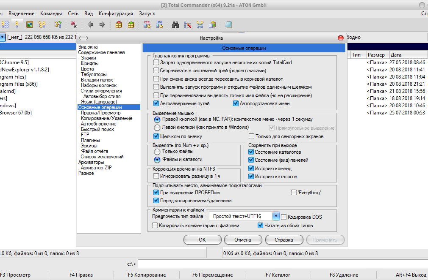
Task: Go forward with the right arrow icon
Action: 103,25
